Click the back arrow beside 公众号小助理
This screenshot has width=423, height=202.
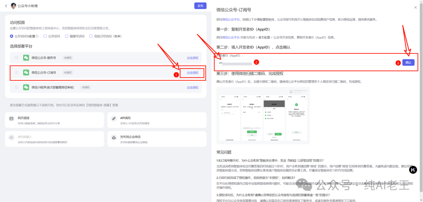pos(6,5)
